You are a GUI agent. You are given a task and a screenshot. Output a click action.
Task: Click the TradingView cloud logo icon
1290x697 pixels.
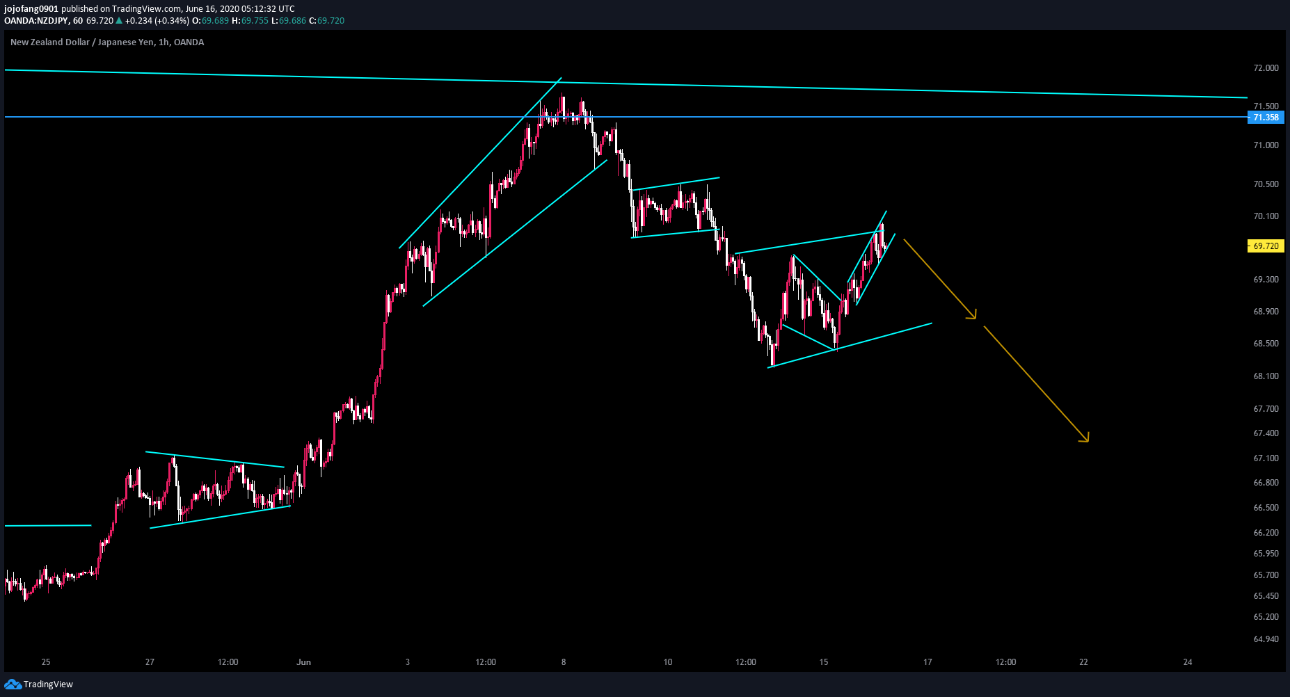point(13,684)
